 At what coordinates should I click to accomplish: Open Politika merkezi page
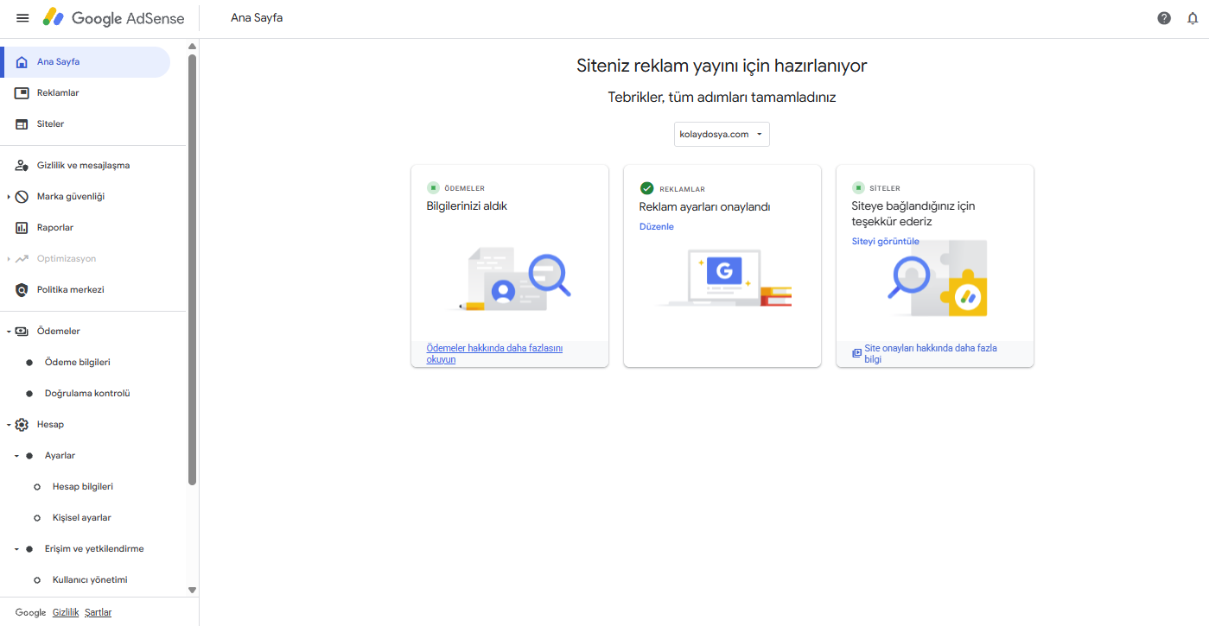point(86,290)
